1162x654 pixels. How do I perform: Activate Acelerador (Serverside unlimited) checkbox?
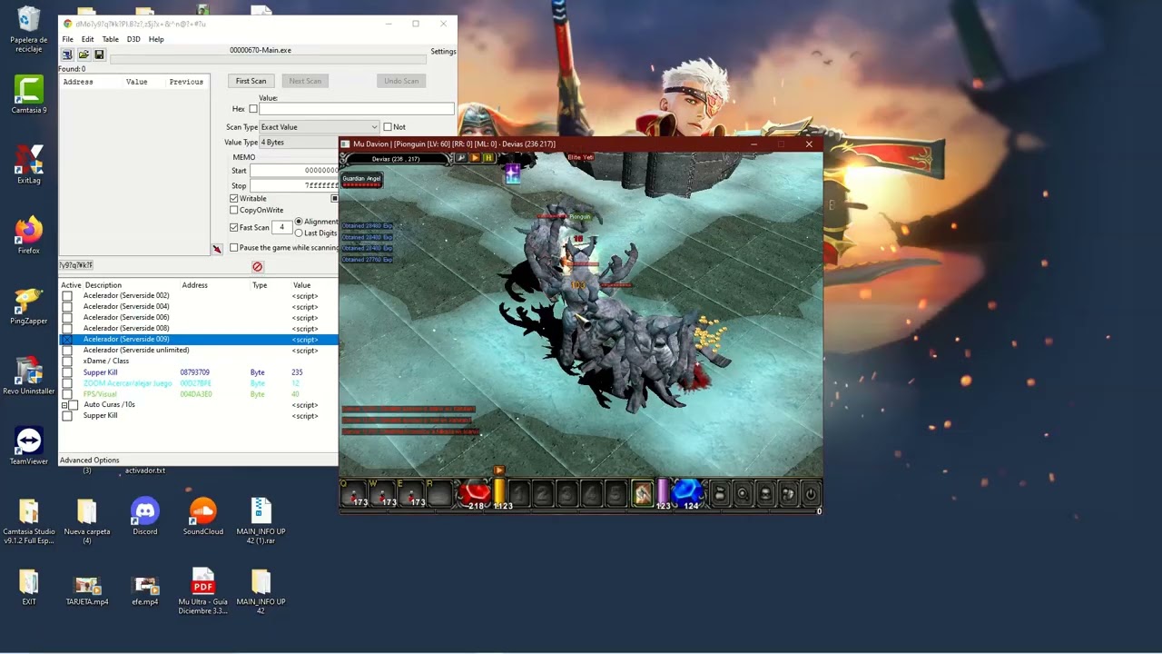67,351
